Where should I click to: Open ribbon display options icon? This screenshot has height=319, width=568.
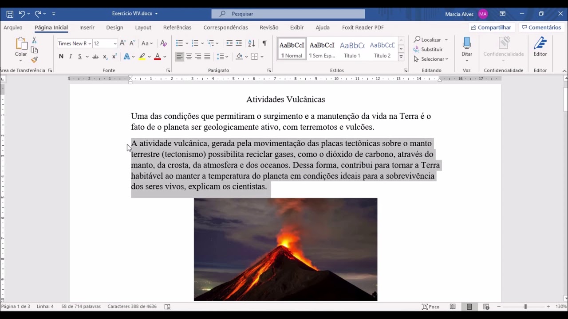click(502, 14)
